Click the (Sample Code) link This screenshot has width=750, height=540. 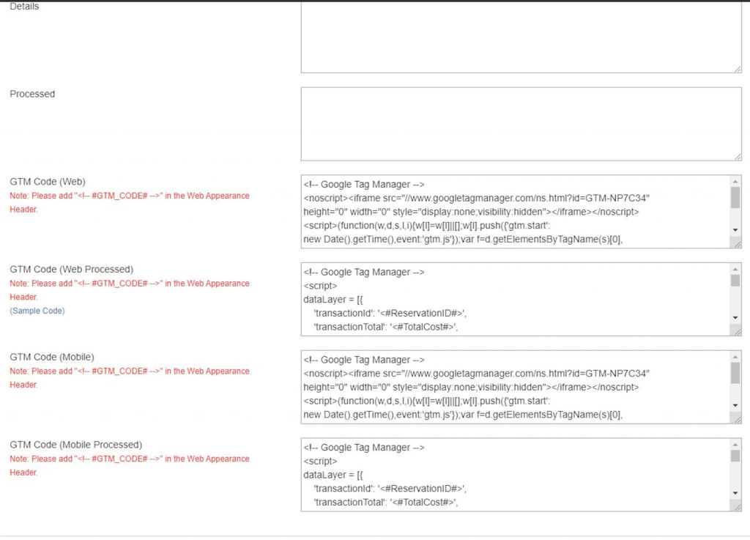coord(37,311)
